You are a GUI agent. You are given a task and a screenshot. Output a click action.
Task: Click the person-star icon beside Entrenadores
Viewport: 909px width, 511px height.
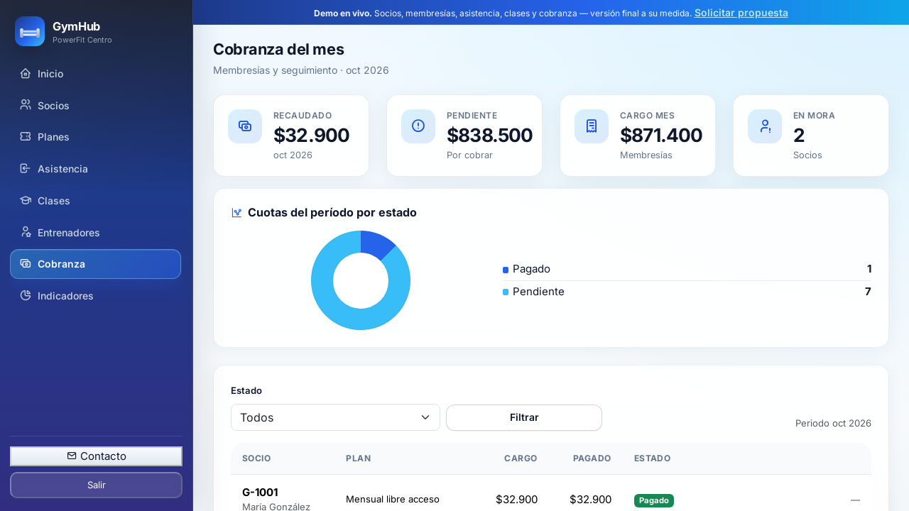click(26, 232)
